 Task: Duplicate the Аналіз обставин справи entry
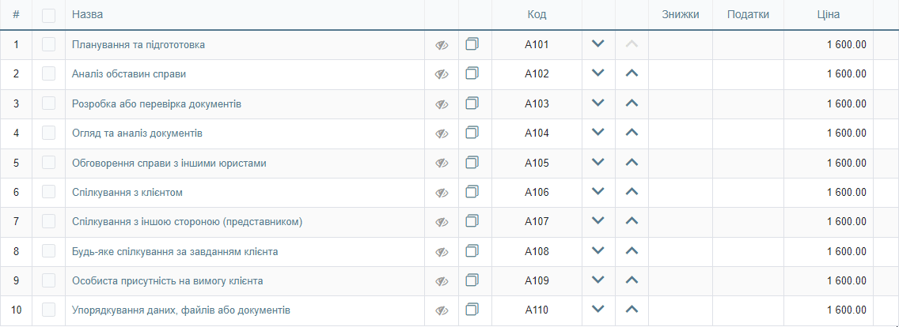tap(472, 74)
